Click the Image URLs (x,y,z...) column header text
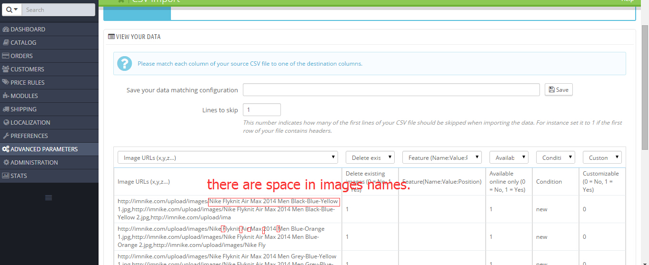 click(x=144, y=182)
